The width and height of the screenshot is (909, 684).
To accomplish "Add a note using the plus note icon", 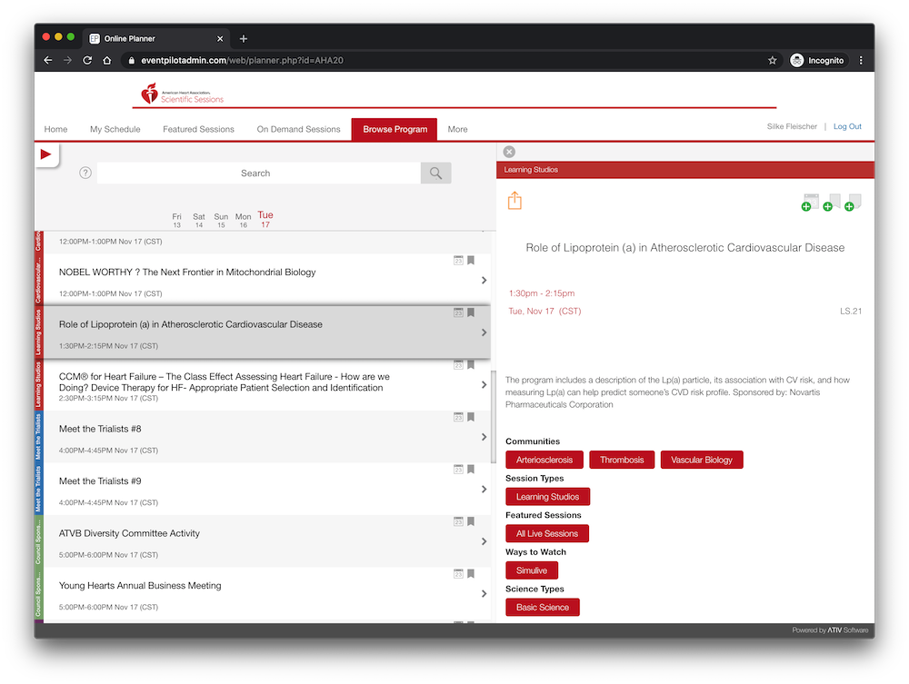I will (x=854, y=203).
